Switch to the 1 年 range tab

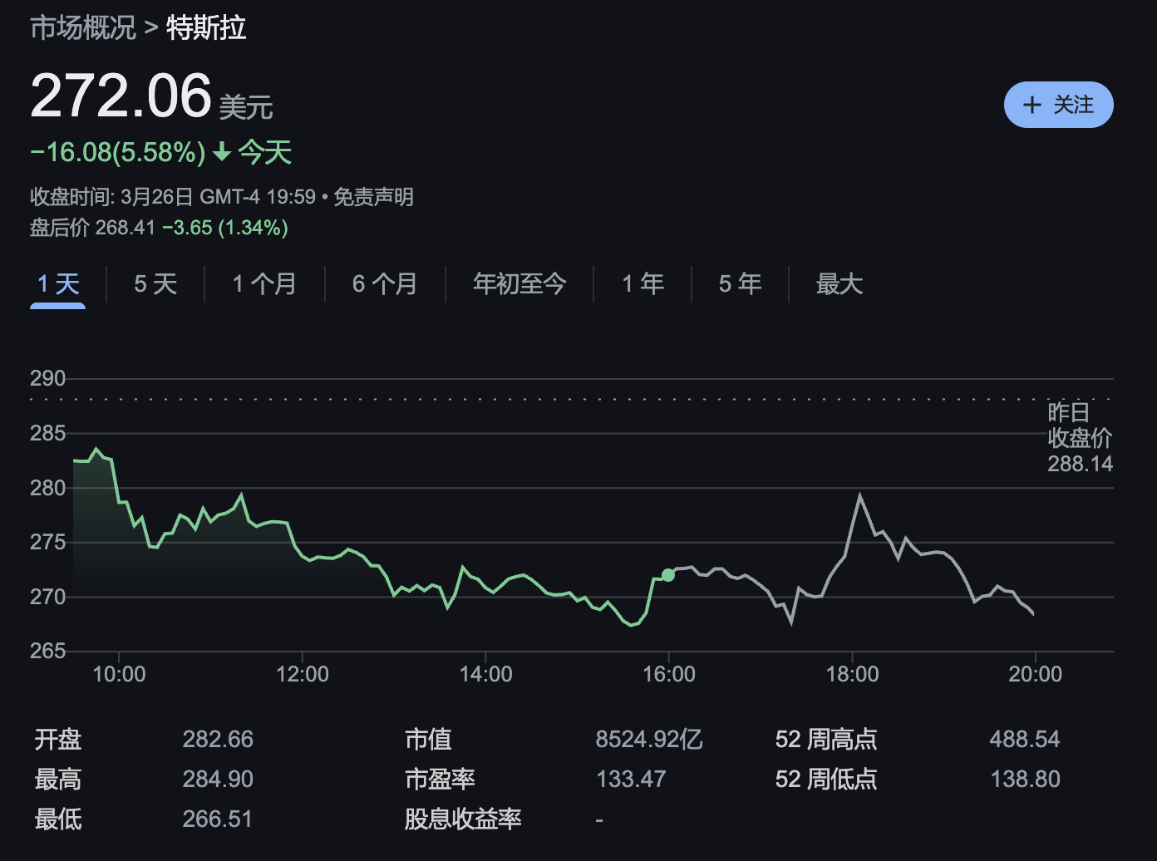point(643,284)
